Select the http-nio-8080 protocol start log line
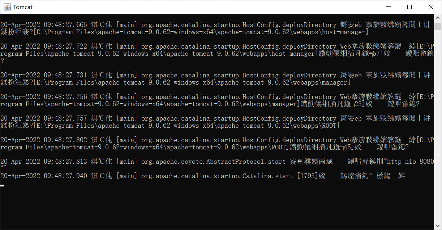 (x=217, y=162)
